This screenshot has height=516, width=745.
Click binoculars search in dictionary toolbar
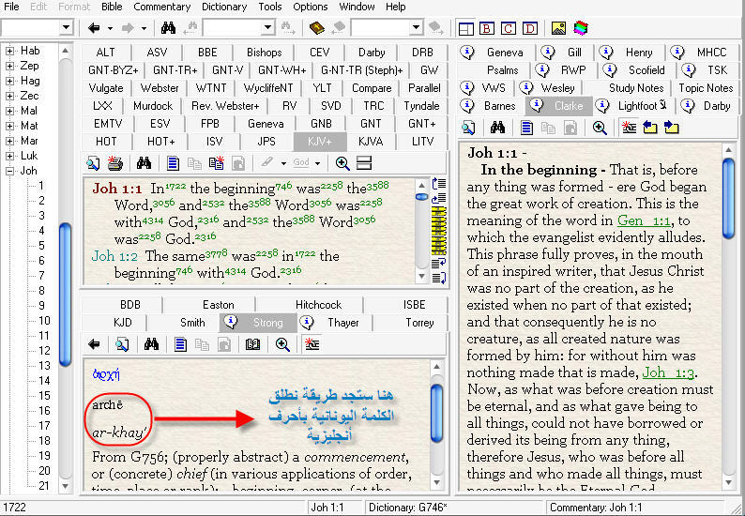(151, 344)
